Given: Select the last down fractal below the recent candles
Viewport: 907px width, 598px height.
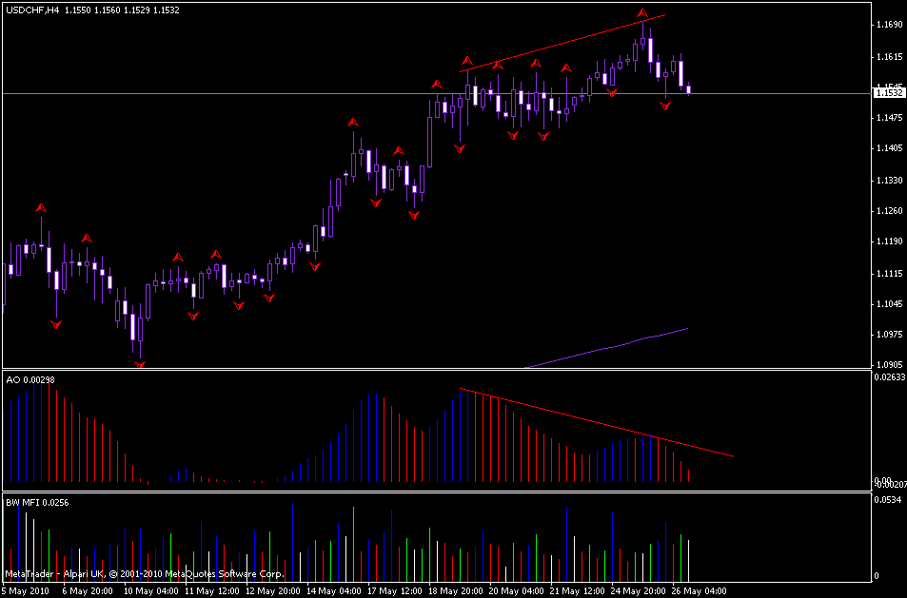Looking at the screenshot, I should [665, 106].
